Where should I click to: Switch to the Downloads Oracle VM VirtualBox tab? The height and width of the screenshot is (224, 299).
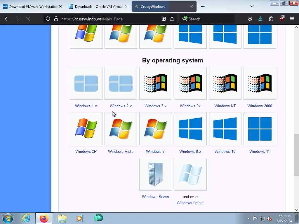(x=98, y=6)
